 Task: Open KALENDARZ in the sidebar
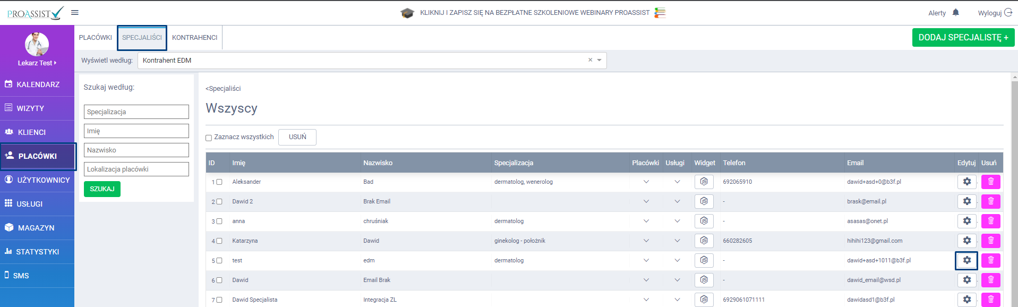tap(37, 84)
